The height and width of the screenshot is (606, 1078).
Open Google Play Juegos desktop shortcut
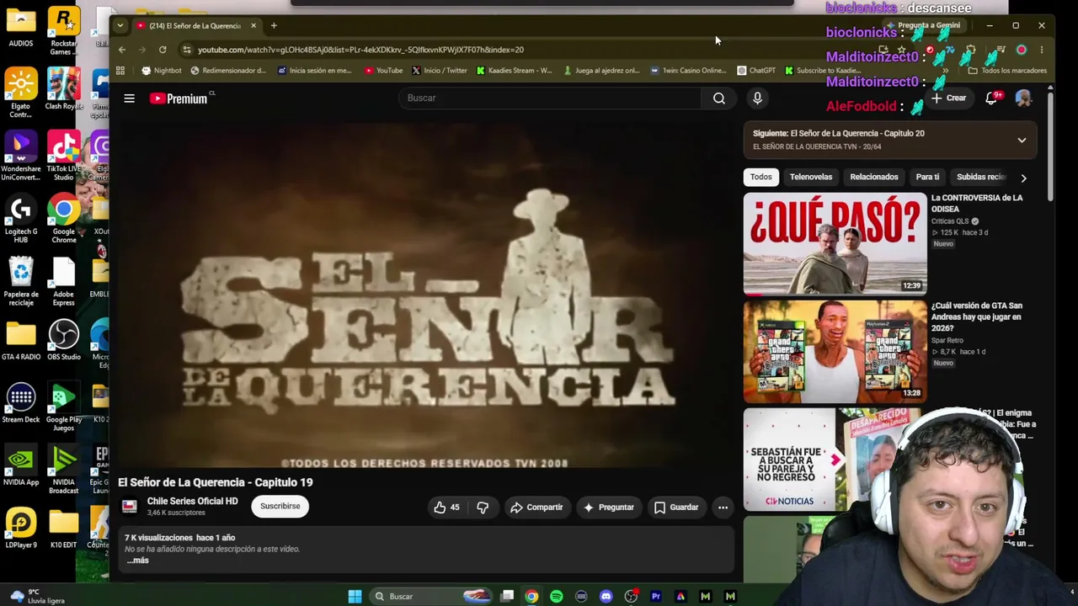click(x=64, y=408)
